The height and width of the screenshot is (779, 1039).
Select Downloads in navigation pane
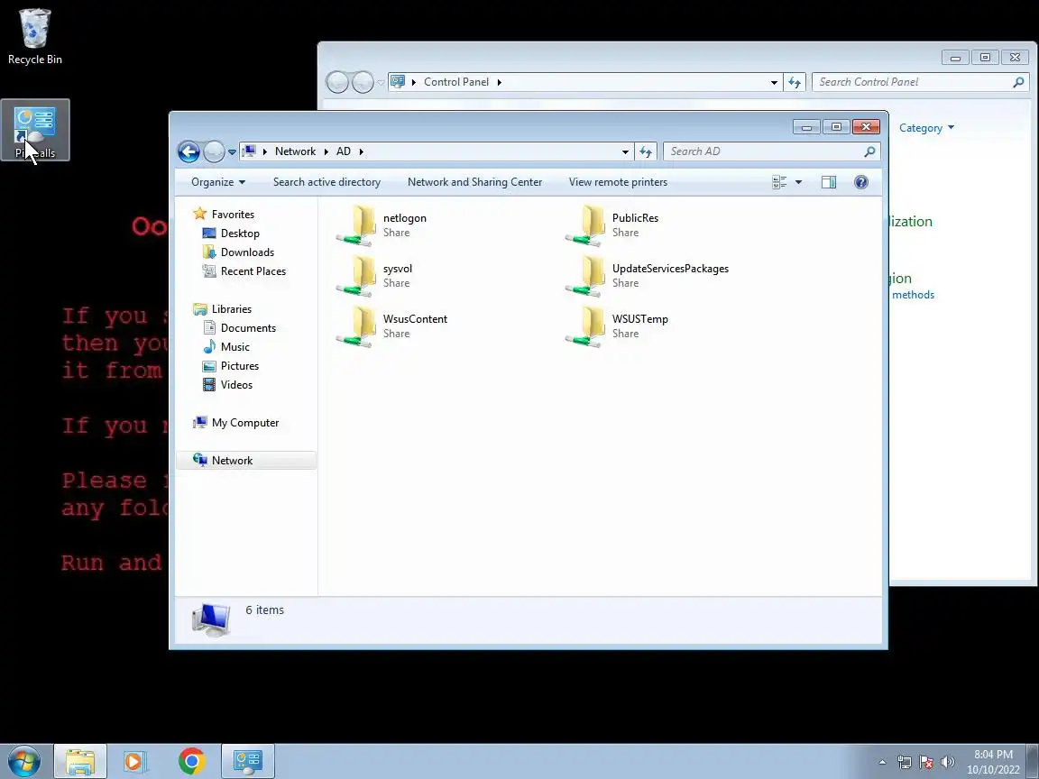pos(247,252)
